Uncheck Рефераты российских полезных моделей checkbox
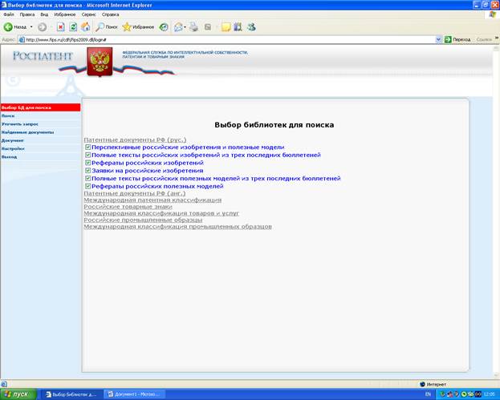This screenshot has height=400, width=500. [x=88, y=186]
